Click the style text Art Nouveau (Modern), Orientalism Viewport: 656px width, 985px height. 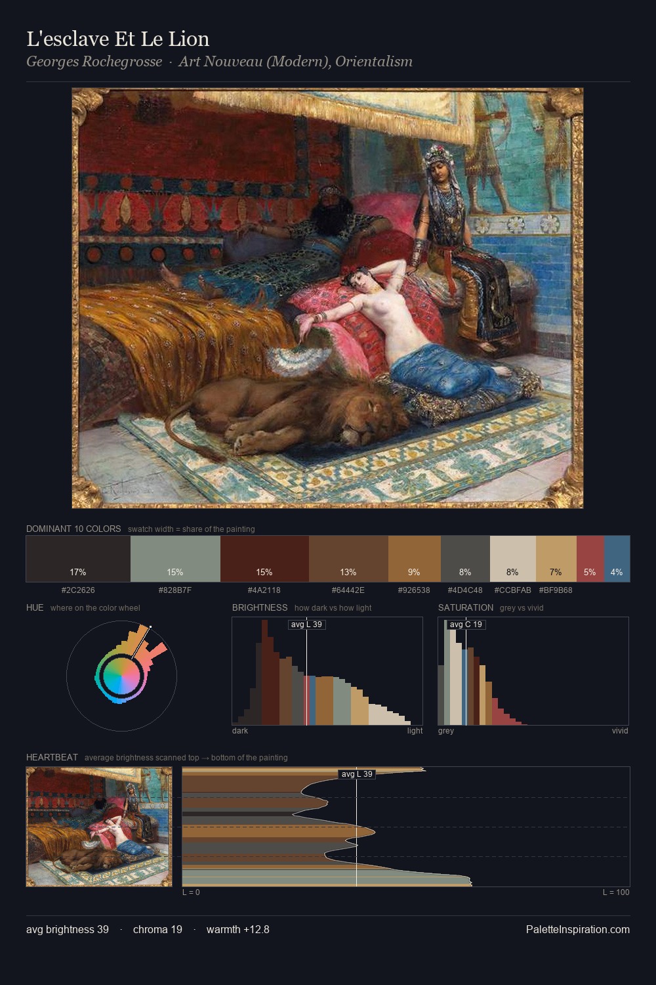pyautogui.click(x=295, y=62)
